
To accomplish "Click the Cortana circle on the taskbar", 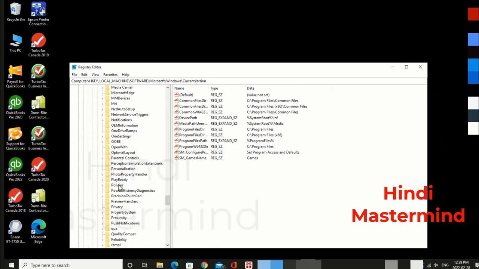I will [130, 265].
